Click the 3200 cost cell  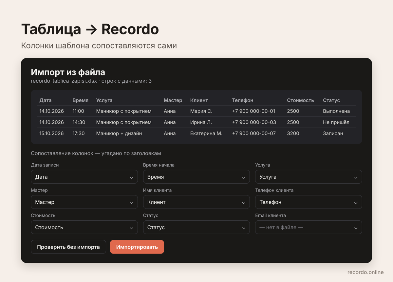(293, 133)
